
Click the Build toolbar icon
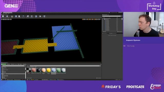pos(36,16)
